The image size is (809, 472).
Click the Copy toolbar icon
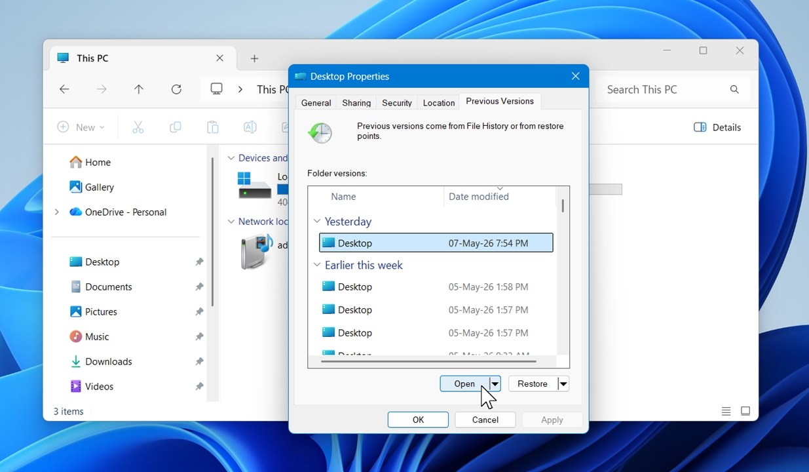(176, 127)
